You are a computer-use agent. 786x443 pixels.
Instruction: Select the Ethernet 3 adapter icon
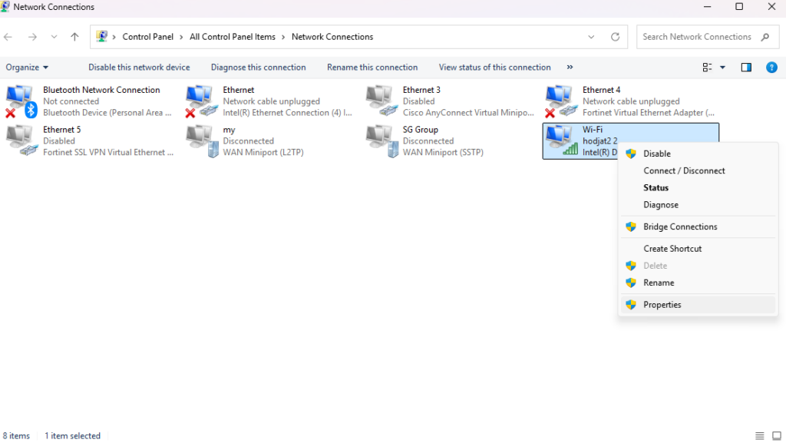point(381,101)
